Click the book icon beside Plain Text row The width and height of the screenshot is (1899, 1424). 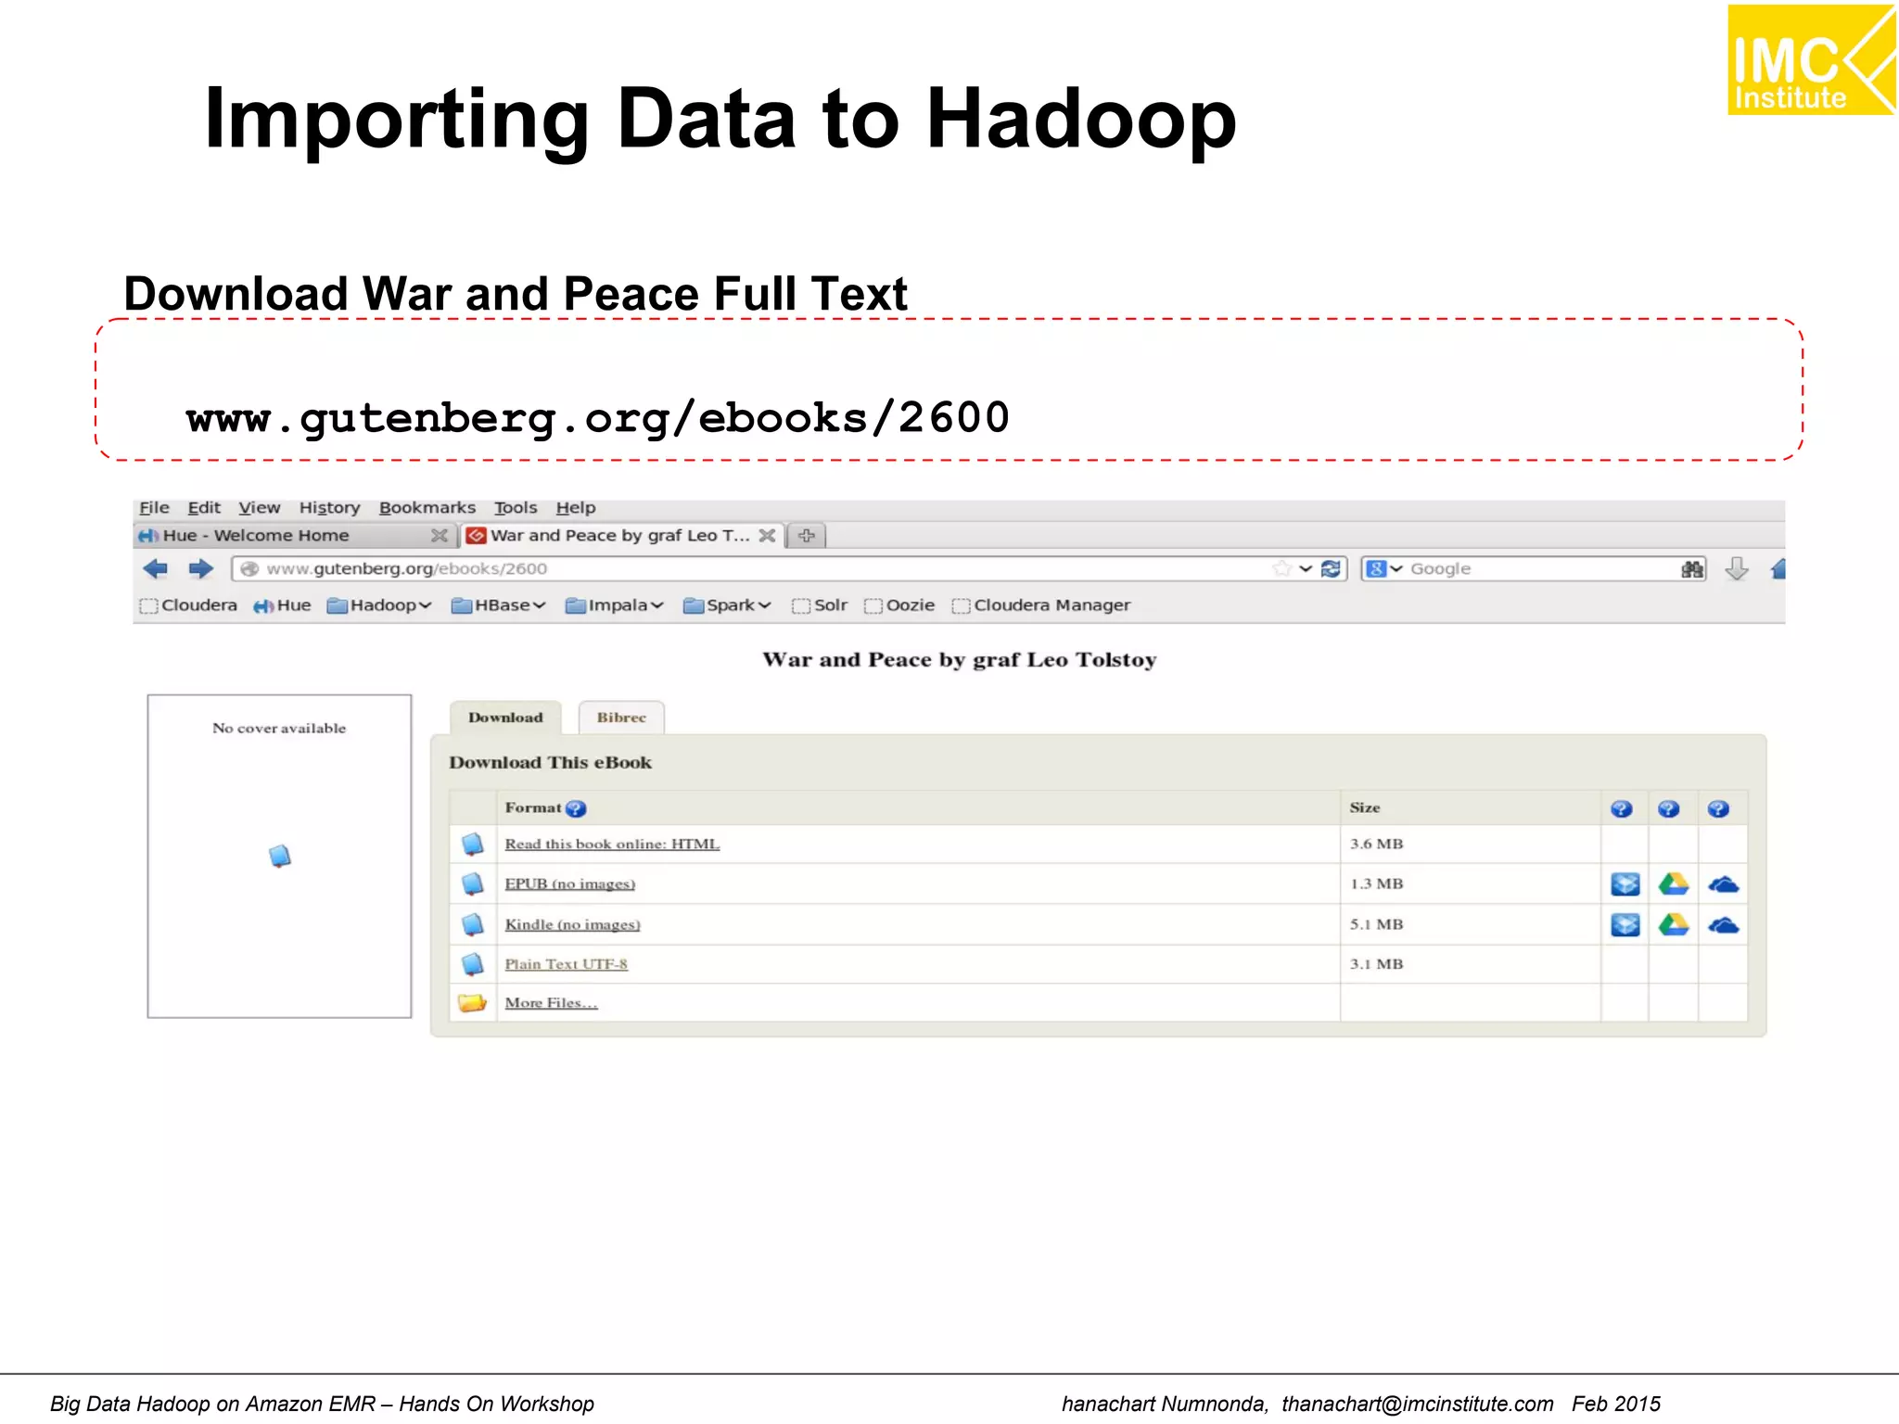click(473, 964)
